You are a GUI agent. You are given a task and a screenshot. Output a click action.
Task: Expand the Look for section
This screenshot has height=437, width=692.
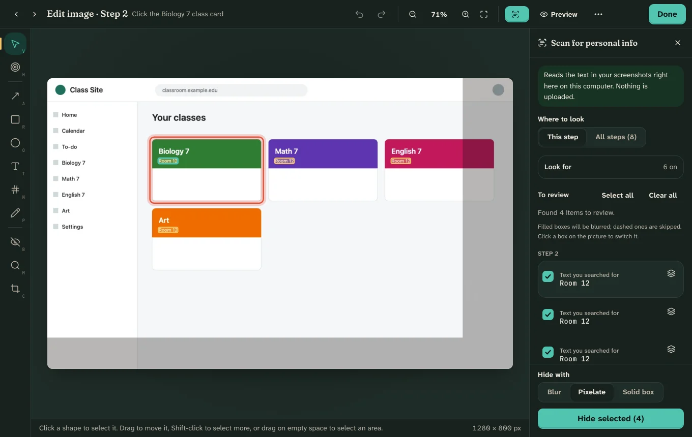[x=611, y=167]
